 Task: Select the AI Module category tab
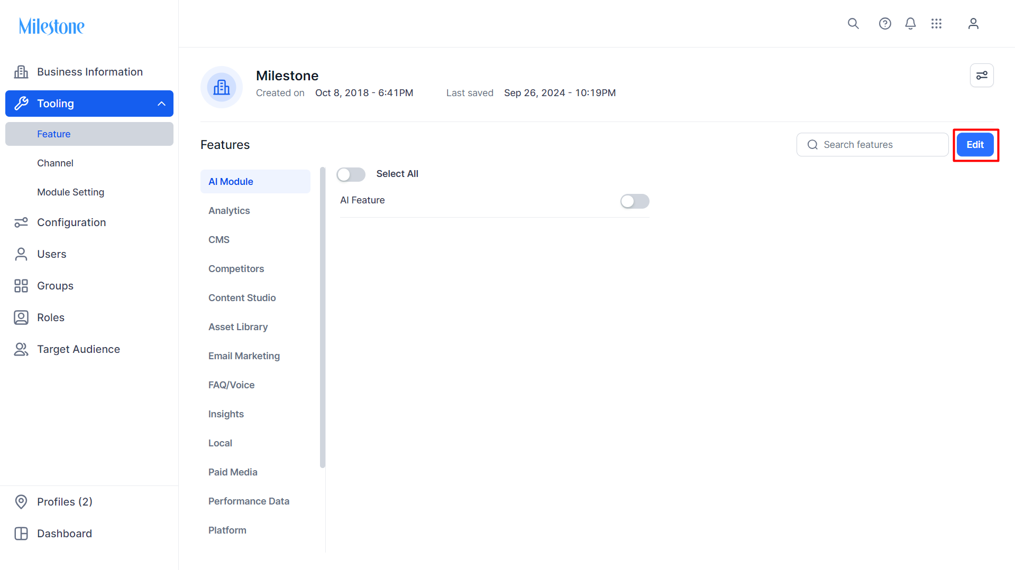click(255, 182)
